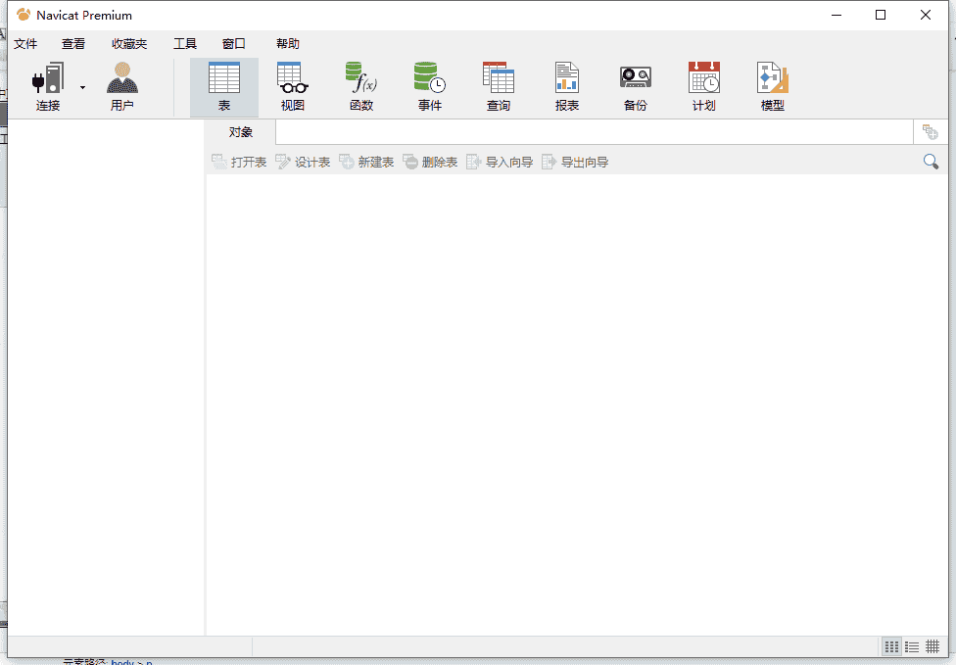Expand the 连接 dropdown arrow
The image size is (956, 665).
pos(82,88)
